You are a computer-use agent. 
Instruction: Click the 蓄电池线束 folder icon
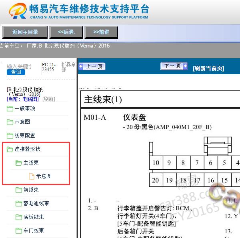19,204
